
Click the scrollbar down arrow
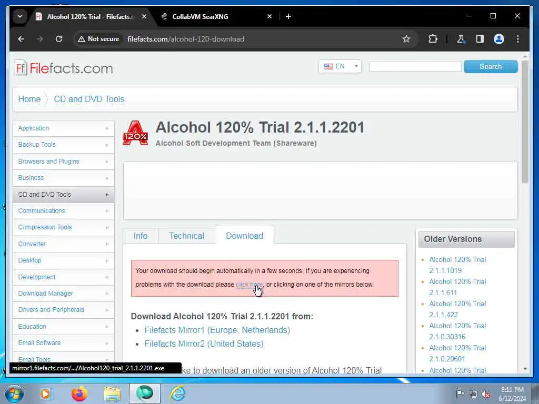[525, 369]
